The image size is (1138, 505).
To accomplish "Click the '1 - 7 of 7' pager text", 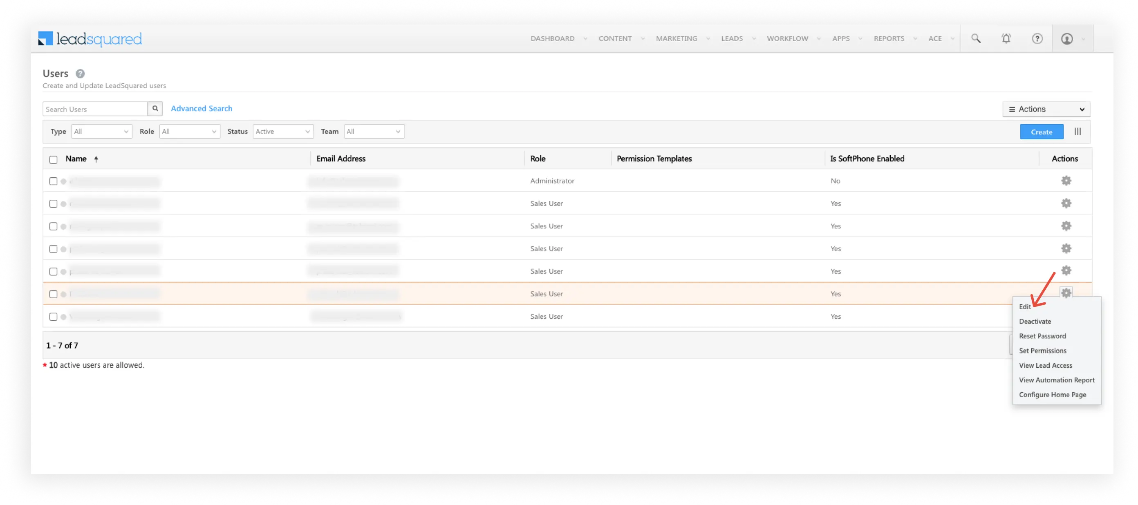I will coord(62,345).
